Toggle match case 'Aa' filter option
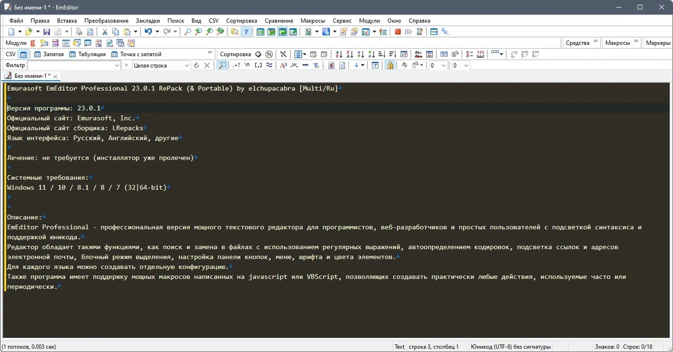 (x=282, y=66)
